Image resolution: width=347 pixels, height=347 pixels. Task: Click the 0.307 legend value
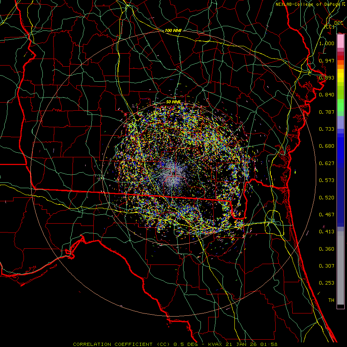pos(327,266)
